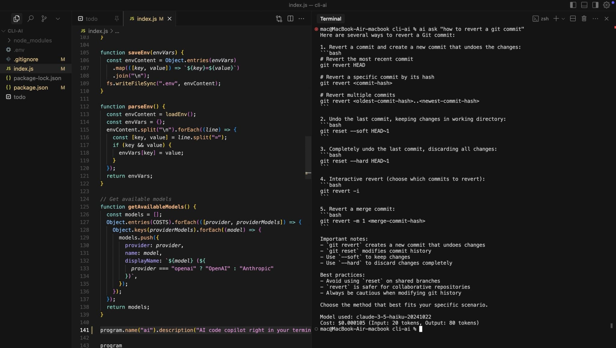Screen dimensions: 616x348
Task: Toggle the bottom panel layout
Action: pyautogui.click(x=584, y=5)
